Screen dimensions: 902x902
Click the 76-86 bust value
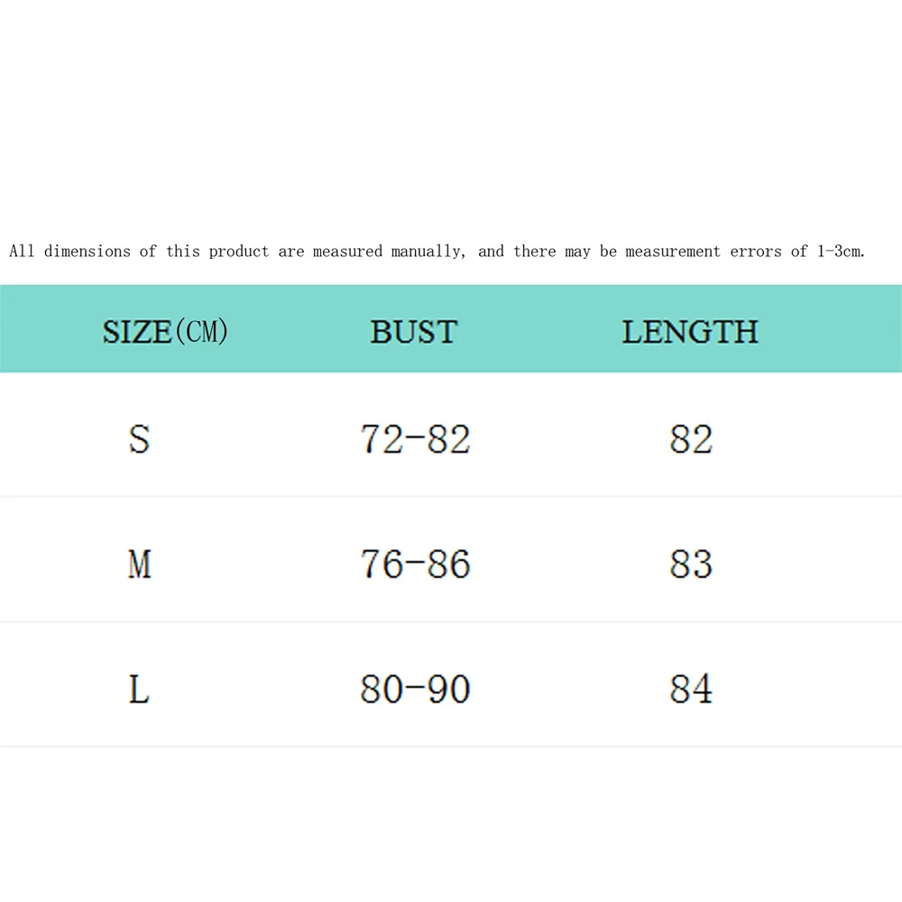pos(415,565)
